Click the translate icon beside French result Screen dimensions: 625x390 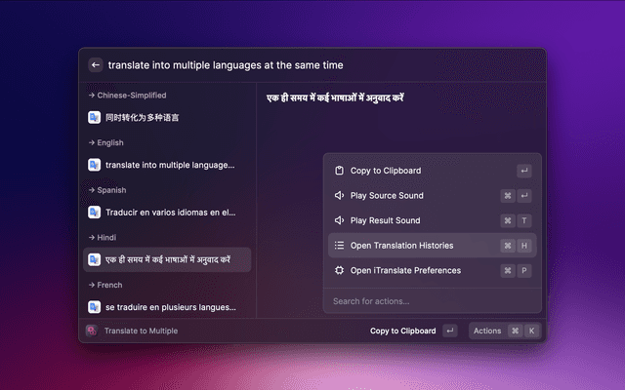click(95, 306)
